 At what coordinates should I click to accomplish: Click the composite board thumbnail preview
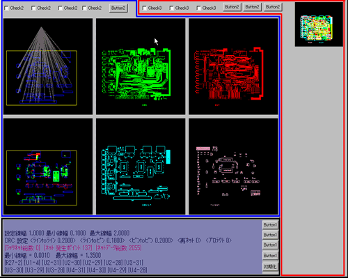pyautogui.click(x=319, y=24)
